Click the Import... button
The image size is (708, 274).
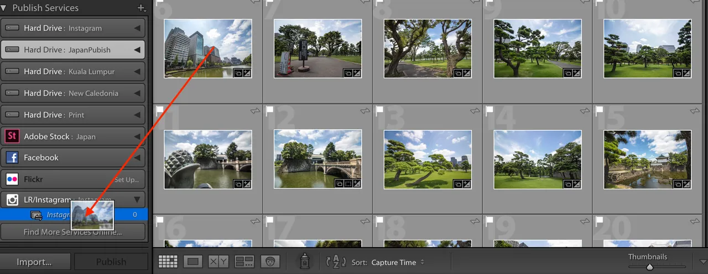[x=35, y=262]
